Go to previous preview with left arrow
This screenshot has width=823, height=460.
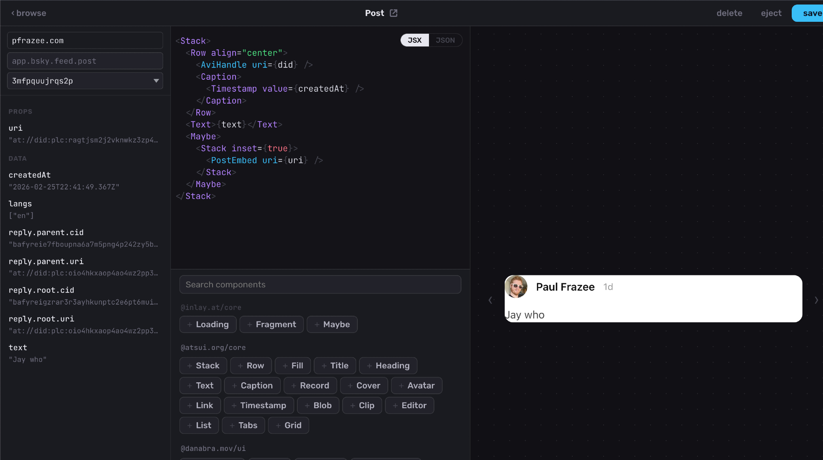[490, 300]
